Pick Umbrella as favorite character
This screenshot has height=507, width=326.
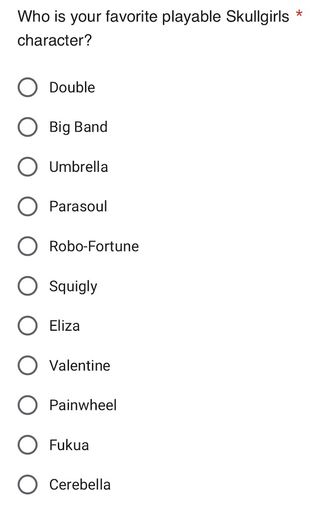point(27,167)
